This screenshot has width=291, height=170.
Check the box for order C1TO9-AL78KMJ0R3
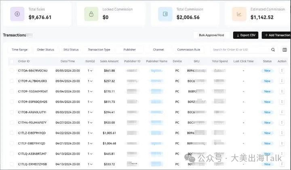[x=12, y=81]
